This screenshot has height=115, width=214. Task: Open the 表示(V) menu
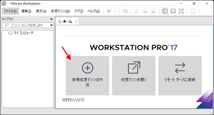tap(41, 11)
